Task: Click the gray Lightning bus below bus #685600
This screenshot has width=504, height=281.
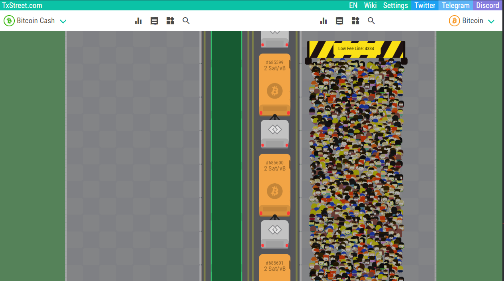Action: (x=275, y=234)
